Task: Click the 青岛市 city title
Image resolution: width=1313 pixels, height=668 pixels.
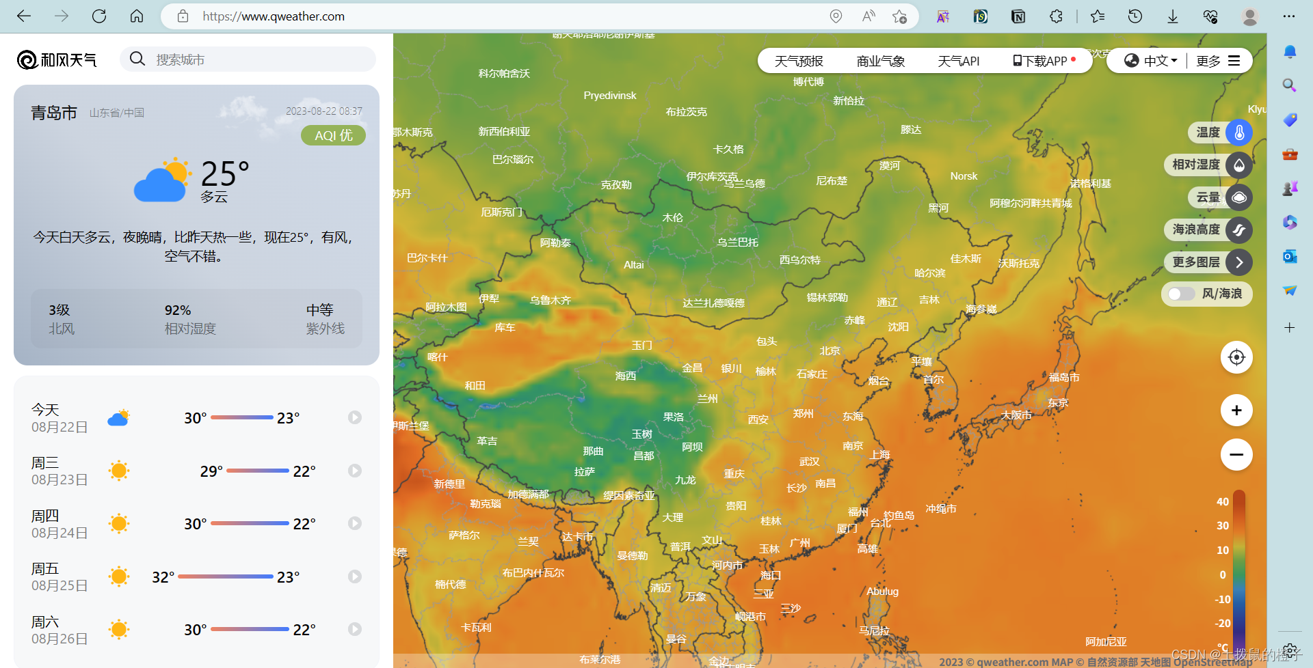Action: [x=54, y=113]
